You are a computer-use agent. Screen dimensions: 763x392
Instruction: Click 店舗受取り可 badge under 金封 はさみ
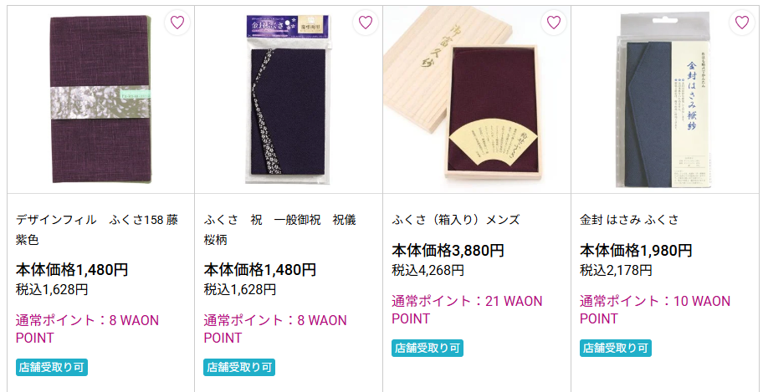[616, 349]
